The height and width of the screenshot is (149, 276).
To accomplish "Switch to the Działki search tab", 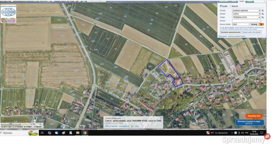I will [x=242, y=1].
